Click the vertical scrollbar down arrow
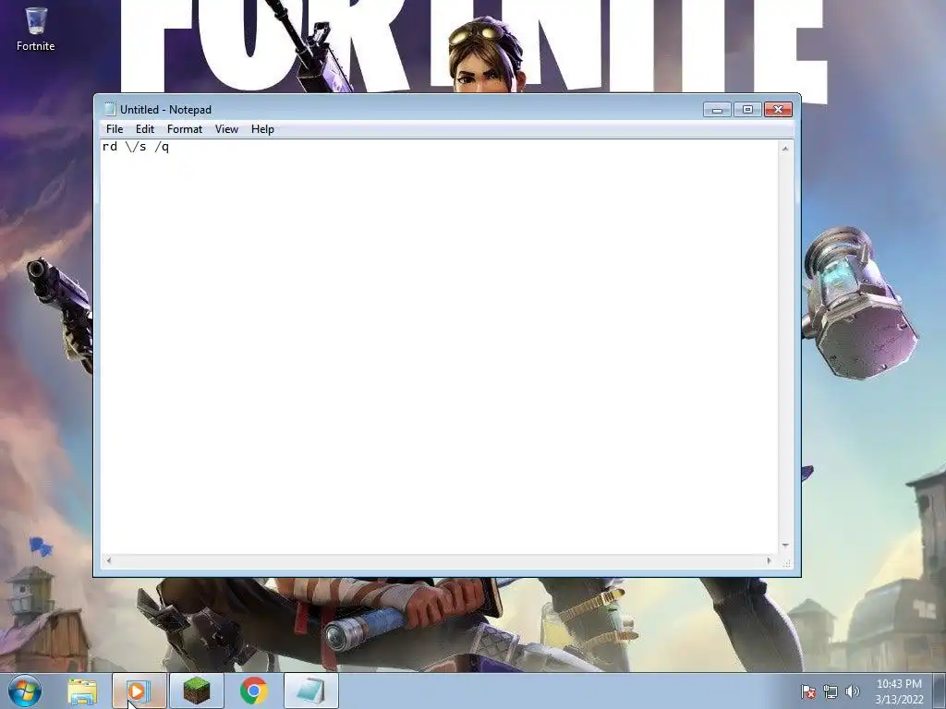Image resolution: width=946 pixels, height=709 pixels. point(785,545)
